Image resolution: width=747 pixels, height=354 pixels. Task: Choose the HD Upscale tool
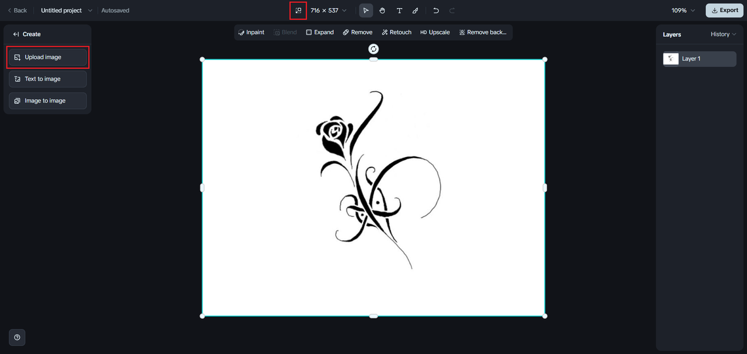[435, 33]
